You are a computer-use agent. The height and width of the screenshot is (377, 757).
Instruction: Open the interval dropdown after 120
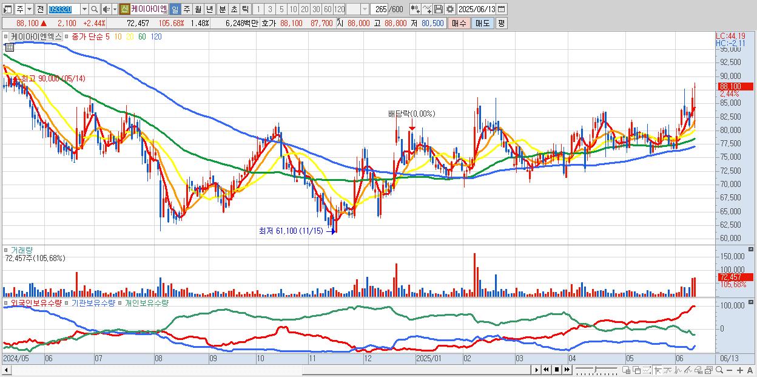(x=365, y=9)
